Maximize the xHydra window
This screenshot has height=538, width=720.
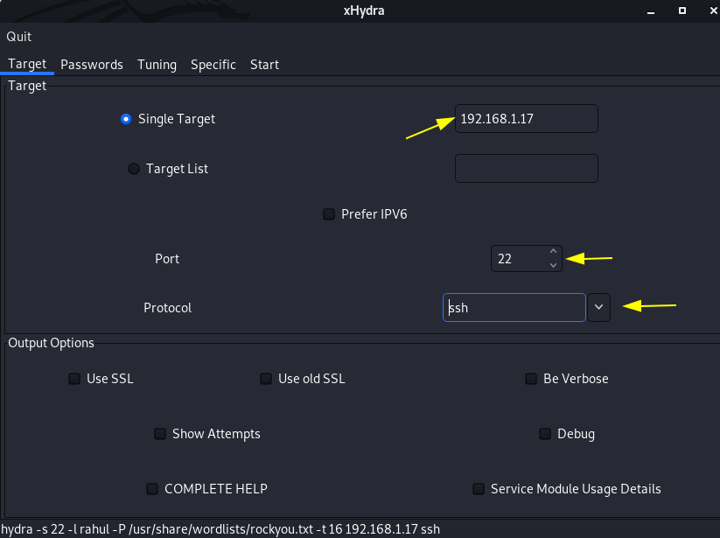(682, 10)
